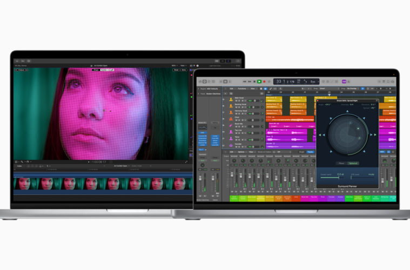This screenshot has width=410, height=270.
Task: Click the red Record button in transport
Action: click(265, 82)
